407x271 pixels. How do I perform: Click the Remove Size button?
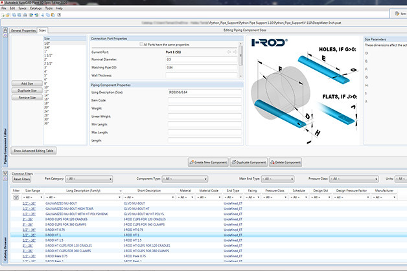[27, 97]
